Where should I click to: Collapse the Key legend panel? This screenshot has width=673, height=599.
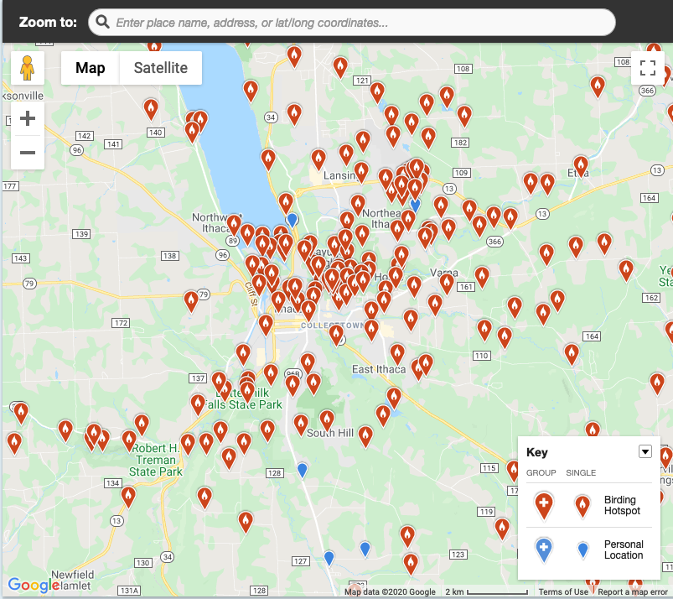[645, 451]
